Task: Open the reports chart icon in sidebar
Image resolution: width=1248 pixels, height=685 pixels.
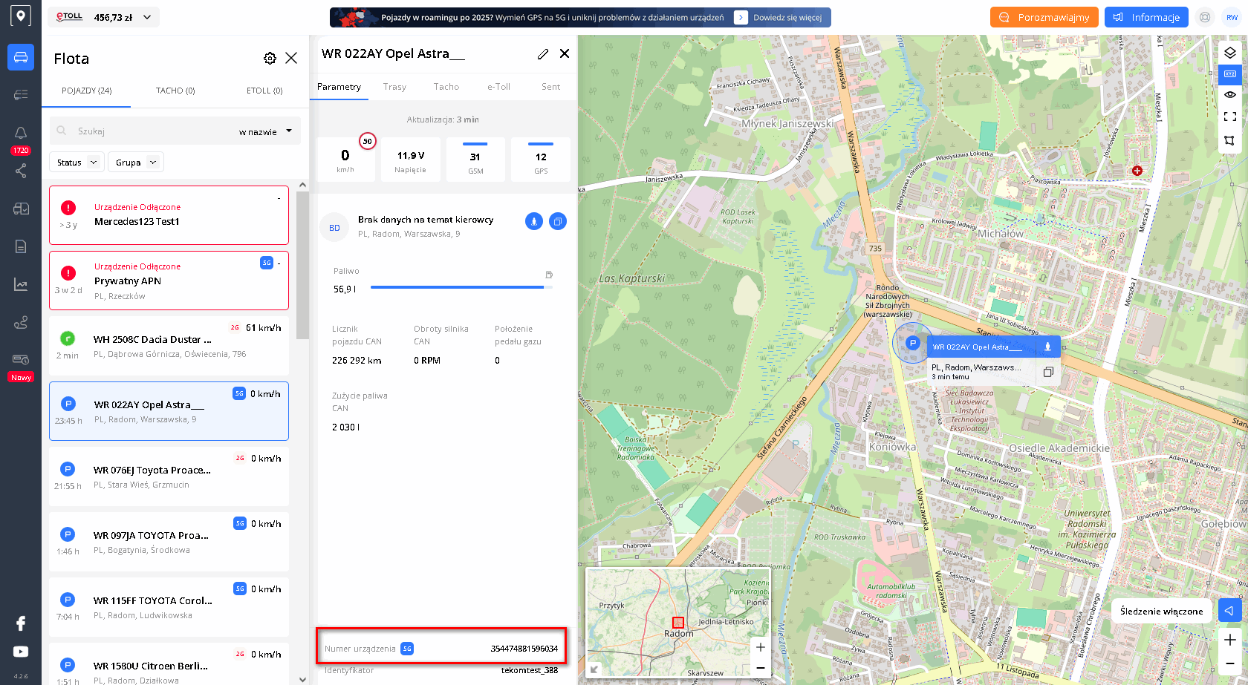Action: (x=21, y=284)
